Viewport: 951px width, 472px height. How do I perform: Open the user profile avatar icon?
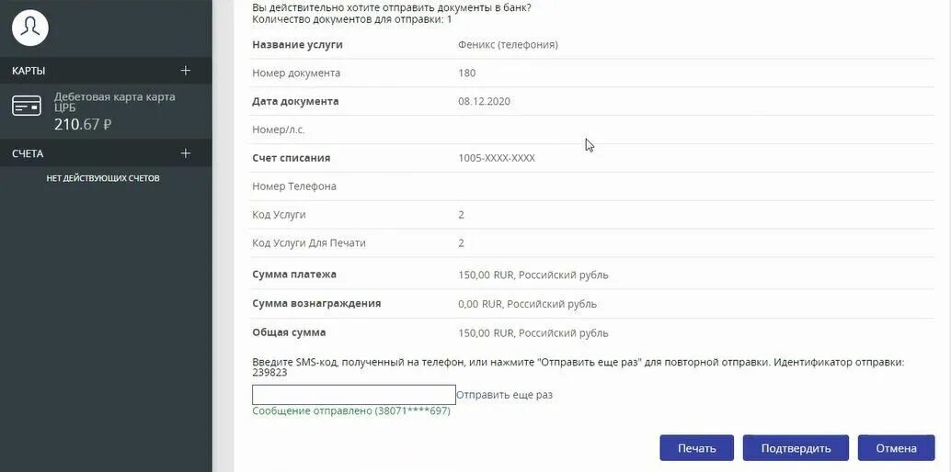point(29,28)
